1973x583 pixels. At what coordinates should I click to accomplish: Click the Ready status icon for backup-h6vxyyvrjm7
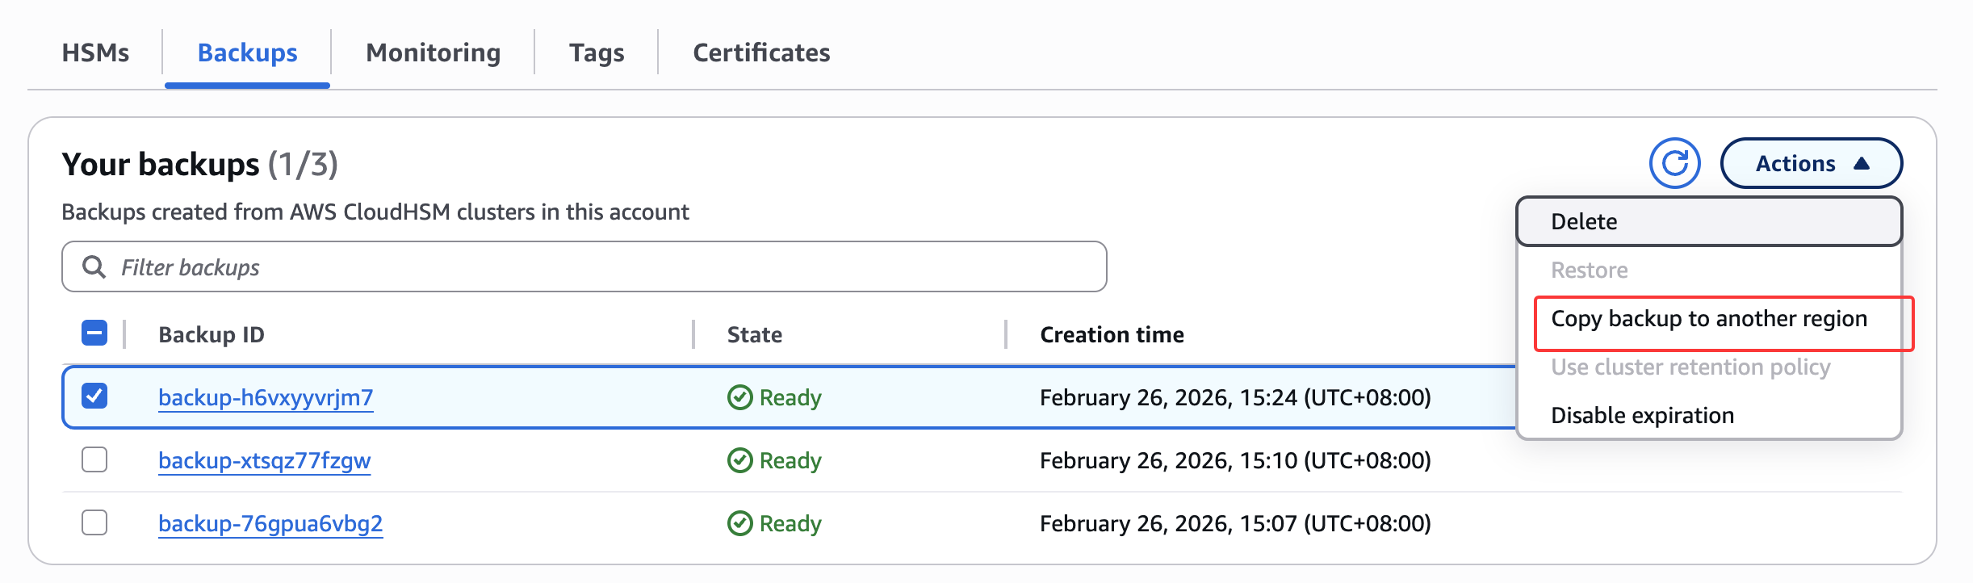coord(739,397)
